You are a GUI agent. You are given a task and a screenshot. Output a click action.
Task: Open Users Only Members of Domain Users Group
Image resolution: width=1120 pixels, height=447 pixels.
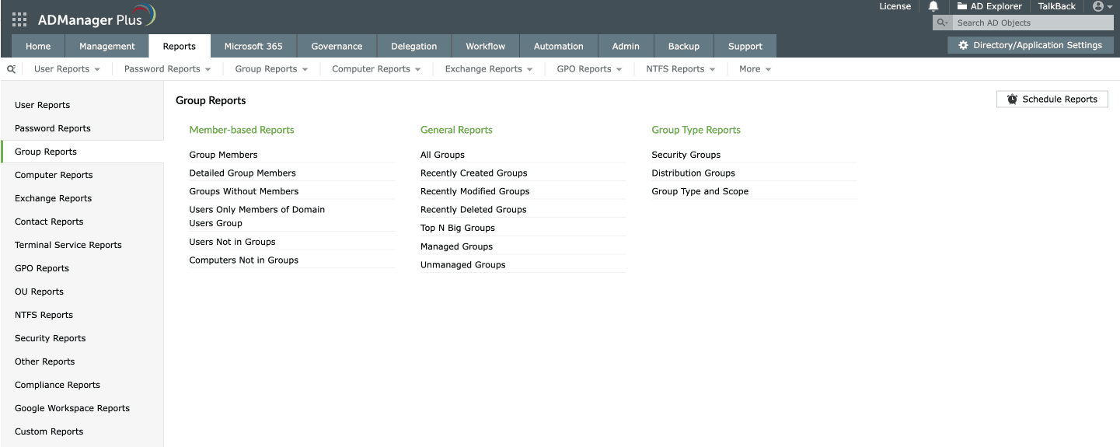(257, 216)
